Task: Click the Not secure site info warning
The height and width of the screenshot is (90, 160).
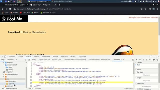Action: (x=19, y=9)
